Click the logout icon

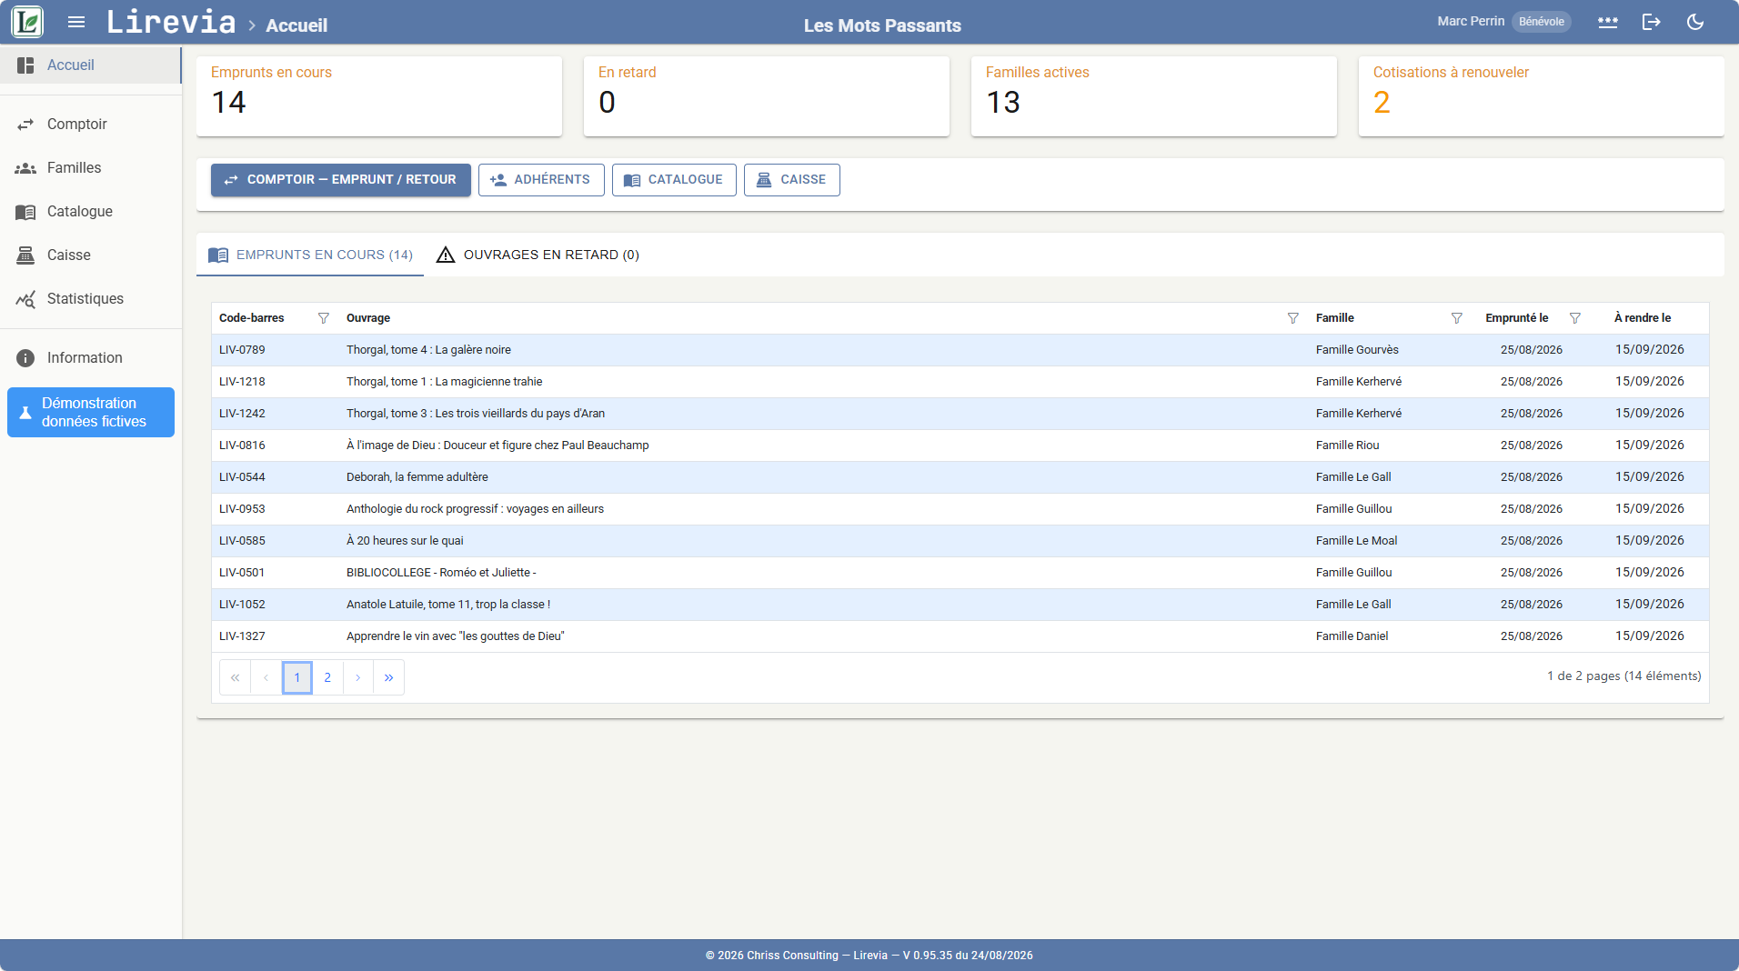(x=1652, y=22)
